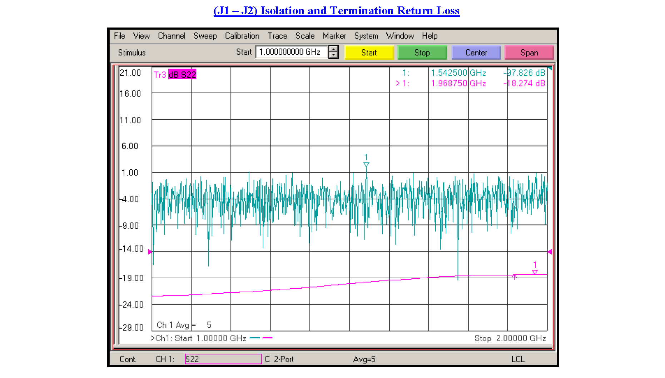This screenshot has width=665, height=378.
Task: Open the Start frequency dropdown stepper control
Action: click(333, 52)
